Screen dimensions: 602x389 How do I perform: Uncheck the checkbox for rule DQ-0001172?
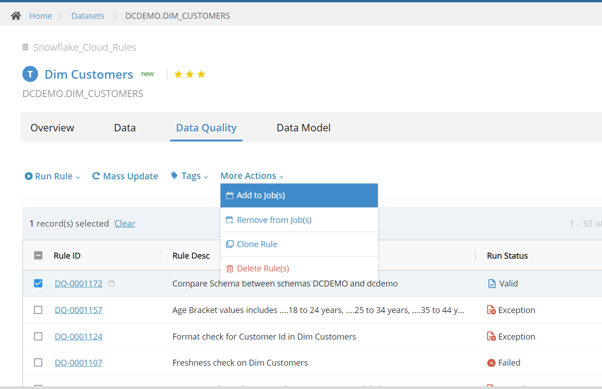pos(38,284)
